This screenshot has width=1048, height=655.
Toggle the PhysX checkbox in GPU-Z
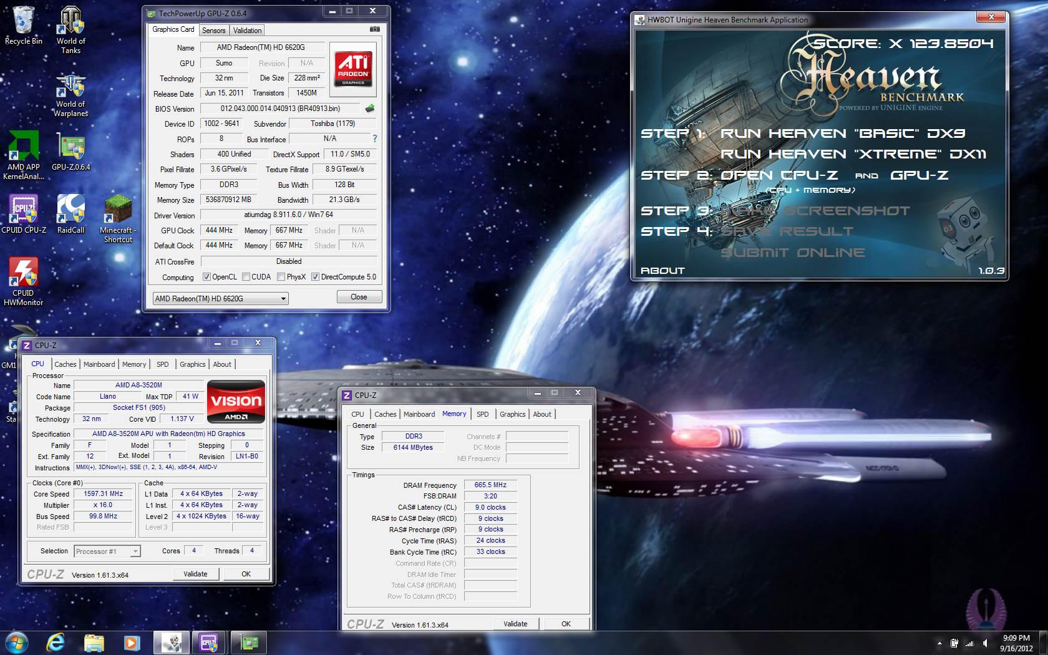point(281,277)
